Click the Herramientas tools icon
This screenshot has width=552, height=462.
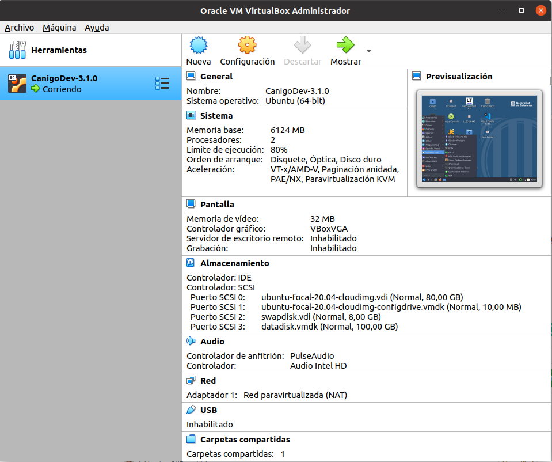(x=17, y=50)
